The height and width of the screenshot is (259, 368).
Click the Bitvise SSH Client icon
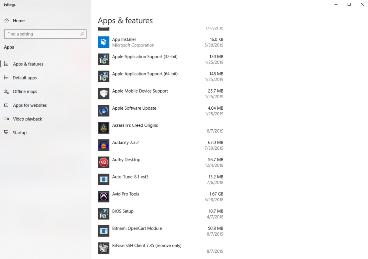pyautogui.click(x=103, y=248)
